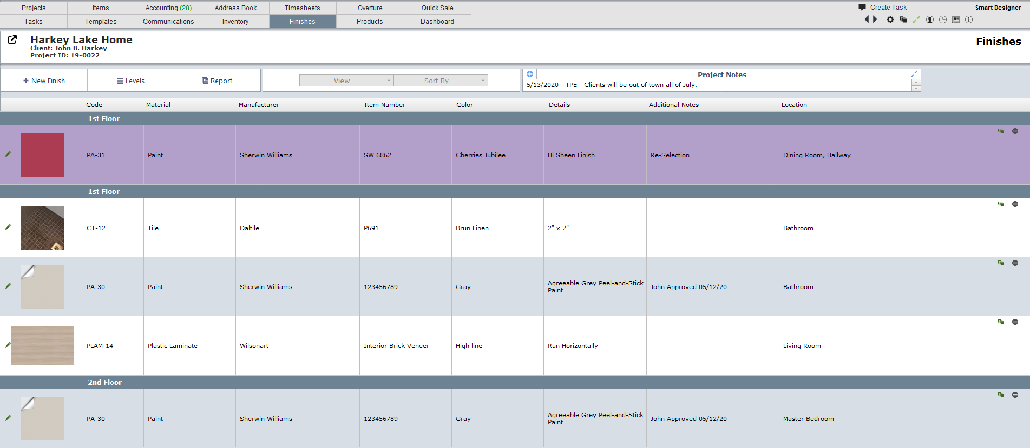Viewport: 1030px width, 448px height.
Task: Edit the CT-12 tile finish
Action: pos(8,228)
